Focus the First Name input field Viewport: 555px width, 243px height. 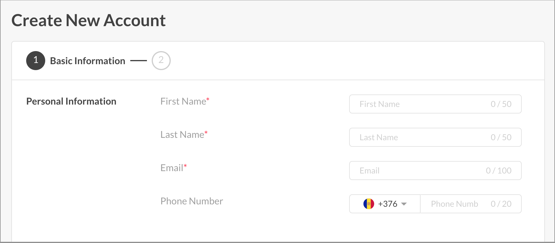(435, 104)
